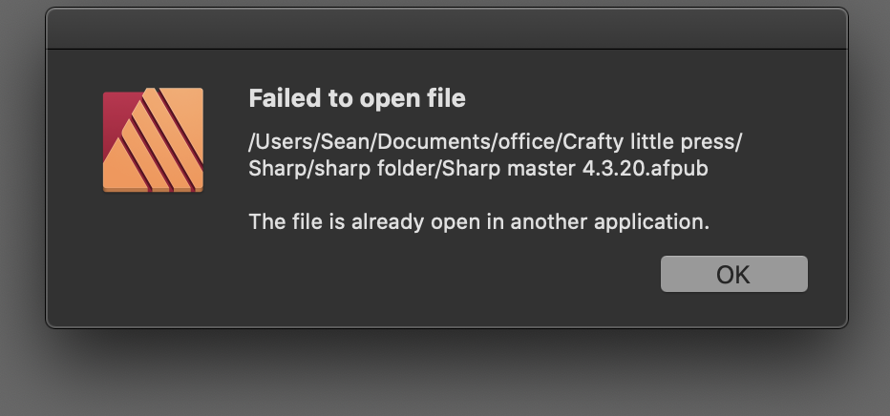Select the "Failed to open file" heading
Screen dimensions: 890x416
357,98
